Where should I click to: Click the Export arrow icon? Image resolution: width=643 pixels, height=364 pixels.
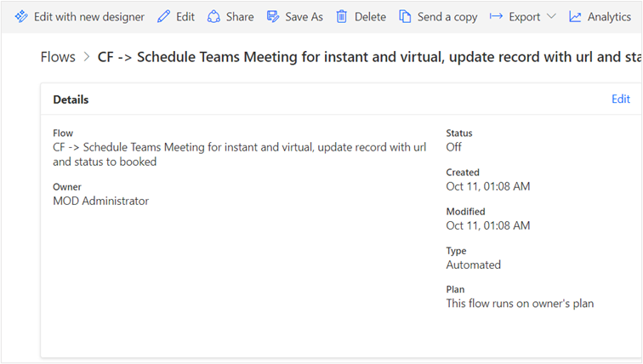click(496, 17)
